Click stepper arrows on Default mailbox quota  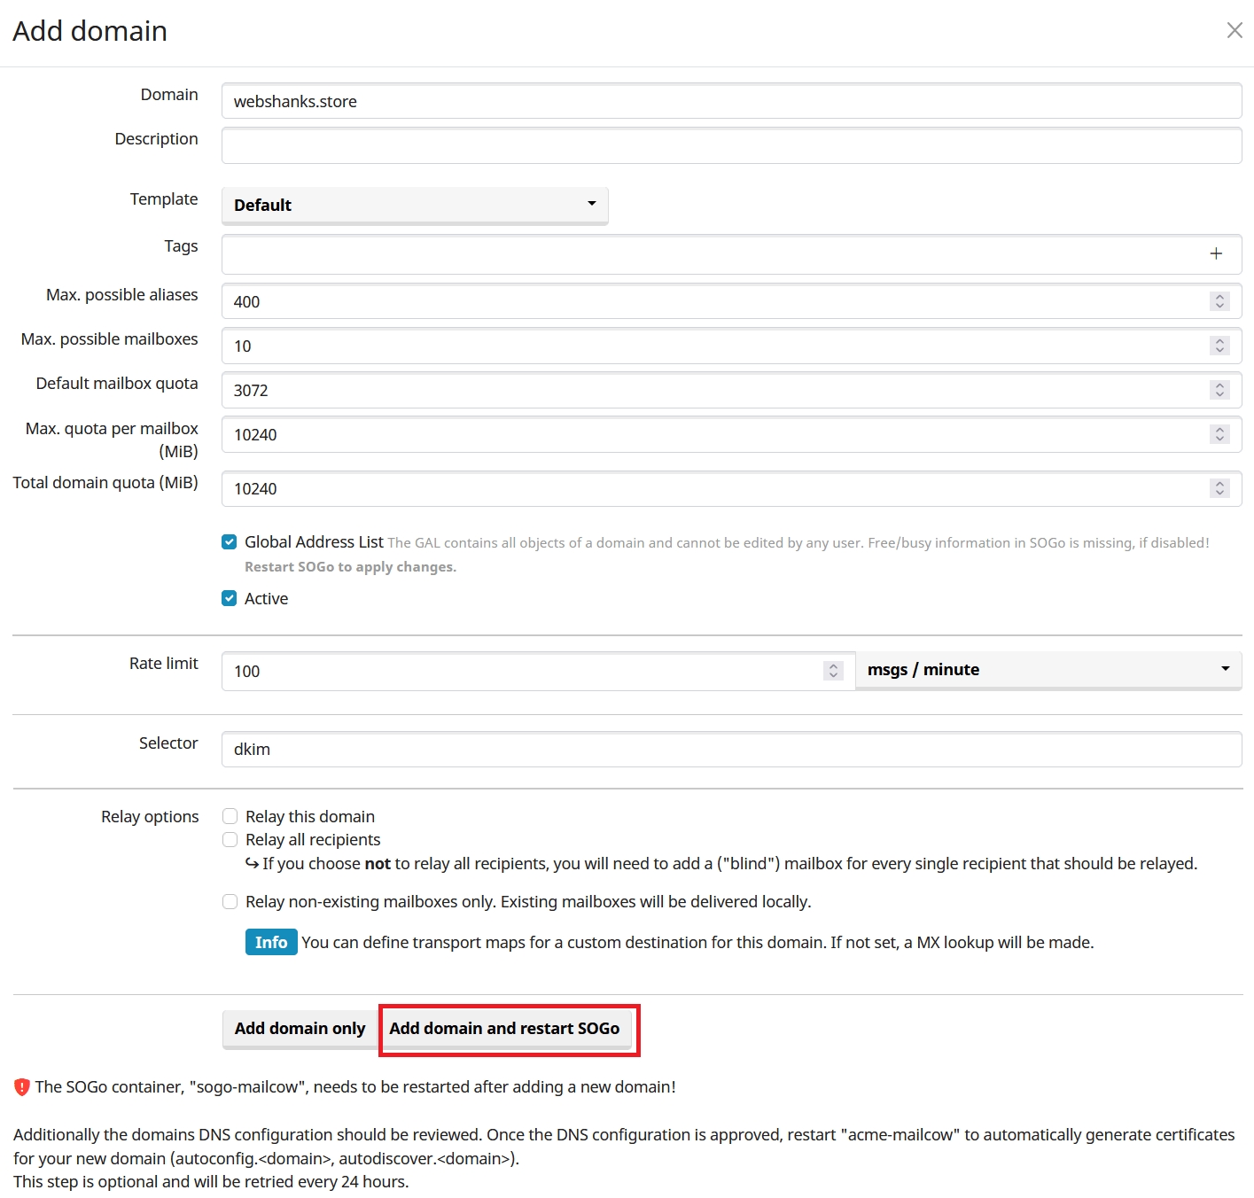click(x=1219, y=391)
